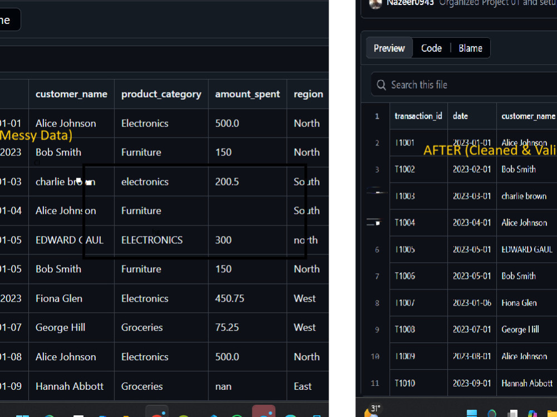Select EDWARD GAUL in the cleaned table

527,249
